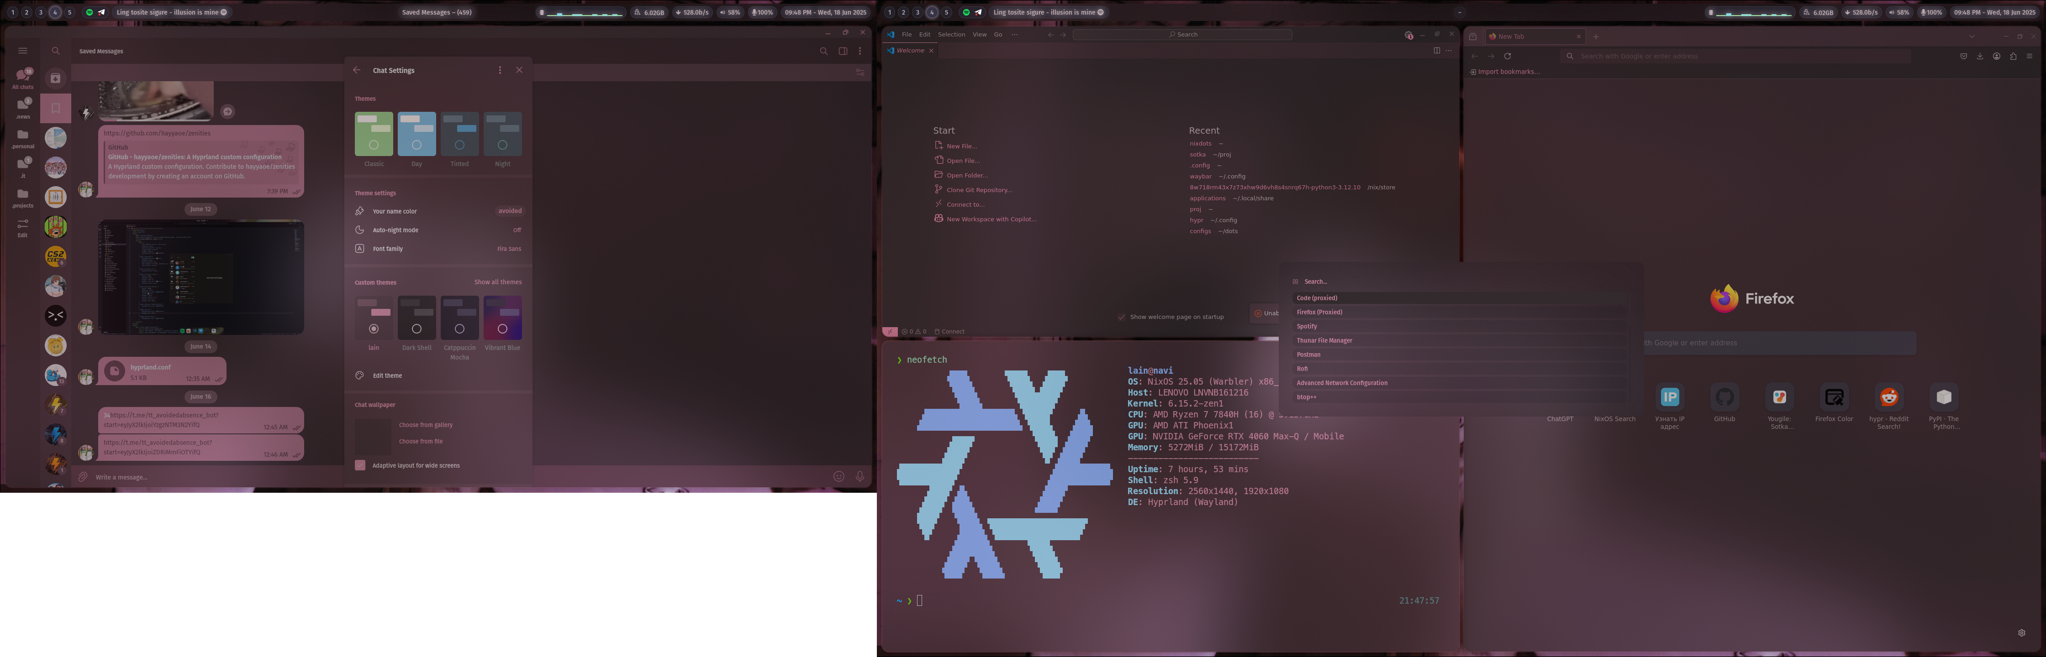Click the Edit folders icon in Telegram
Image resolution: width=2046 pixels, height=657 pixels.
(22, 228)
